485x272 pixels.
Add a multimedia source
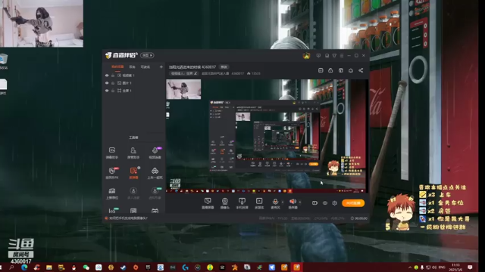(x=259, y=203)
